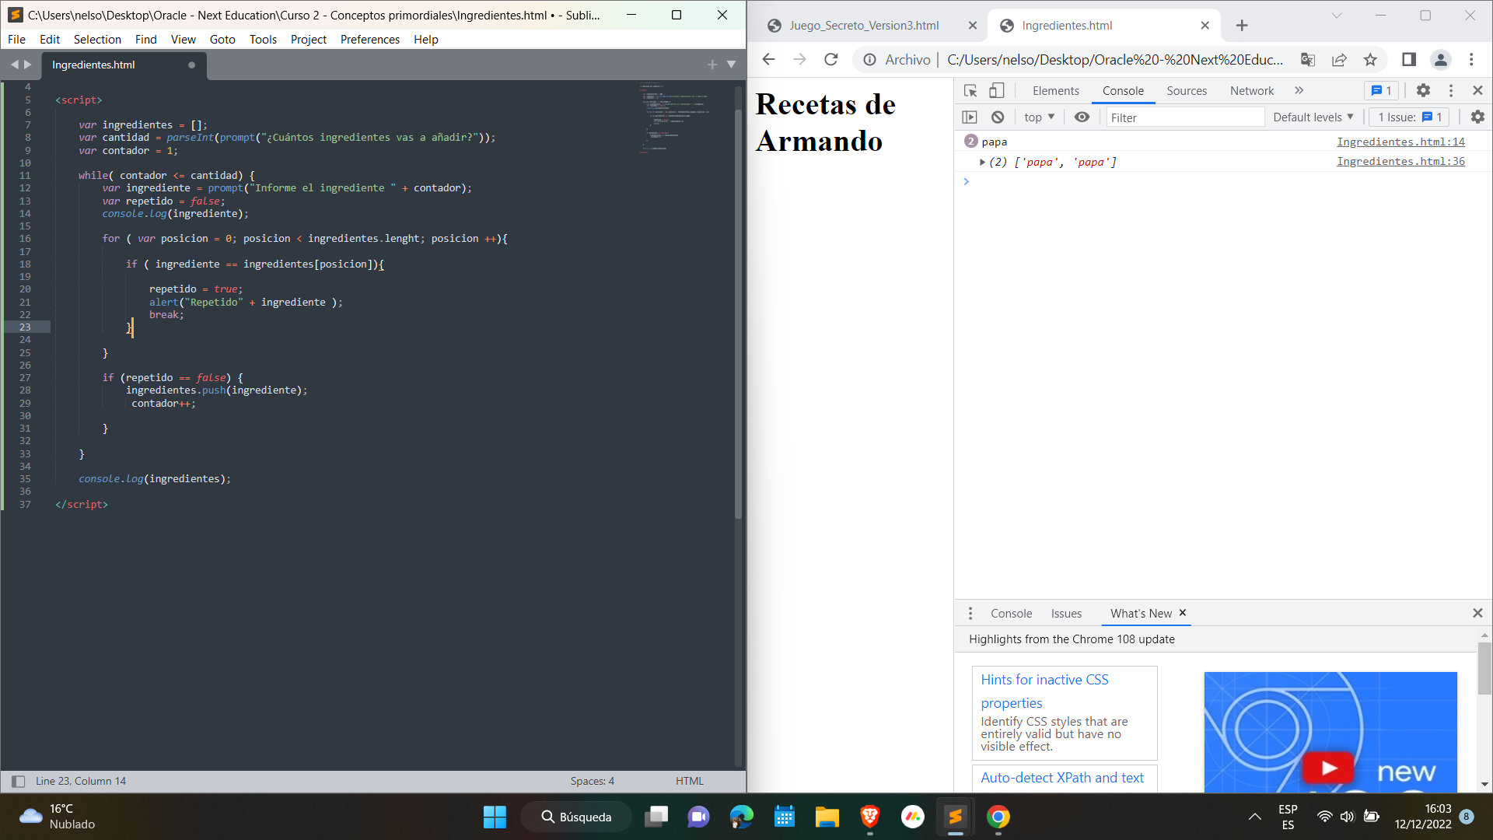Viewport: 1493px width, 840px height.
Task: Play the Chrome 'new' video thumbnail
Action: 1329,768
